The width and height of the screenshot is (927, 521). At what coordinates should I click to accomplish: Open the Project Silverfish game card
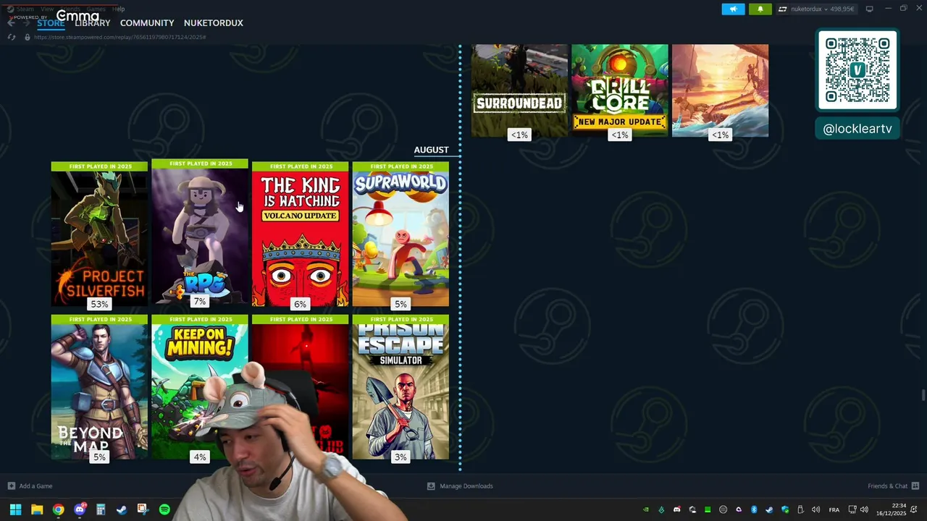[99, 234]
